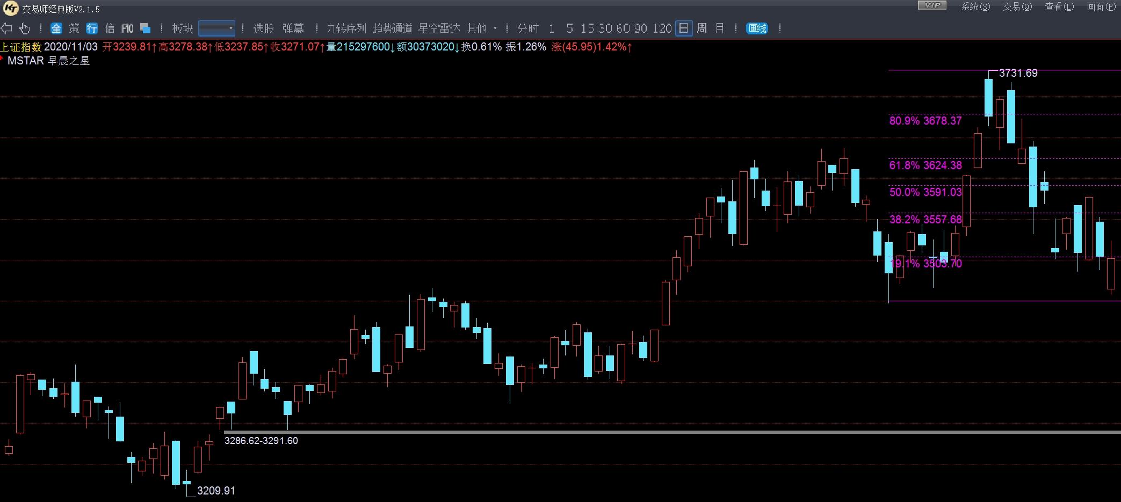Click the 80.9% 3678.37 Fibonacci label
This screenshot has width=1121, height=502.
pyautogui.click(x=925, y=121)
